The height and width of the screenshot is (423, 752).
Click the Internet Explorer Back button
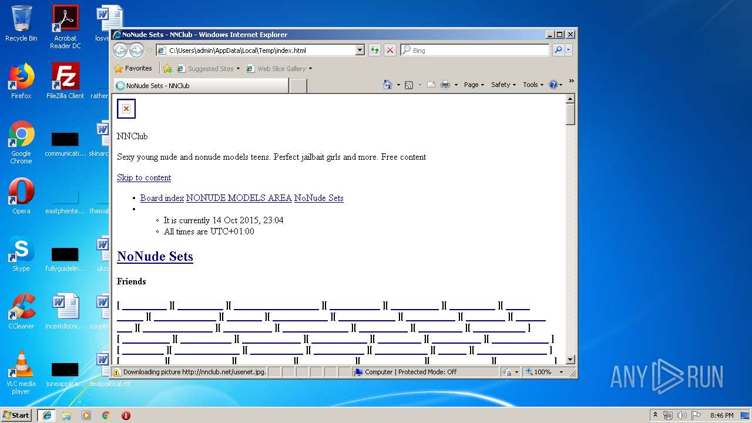coord(120,51)
